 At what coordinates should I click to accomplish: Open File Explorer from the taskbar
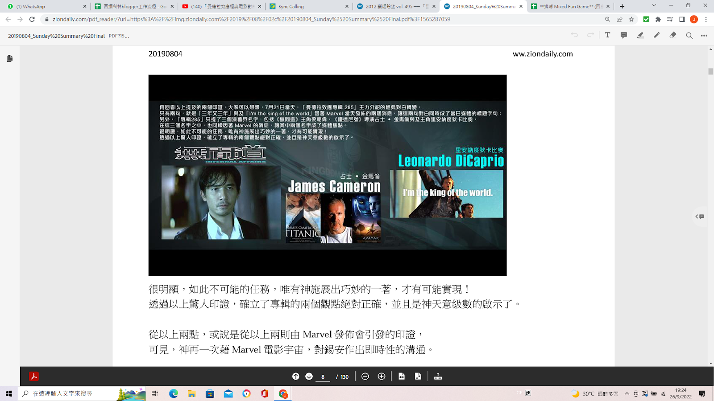pyautogui.click(x=192, y=393)
